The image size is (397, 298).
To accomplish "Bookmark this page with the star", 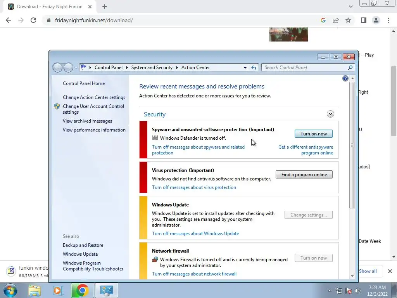I will coord(348,20).
